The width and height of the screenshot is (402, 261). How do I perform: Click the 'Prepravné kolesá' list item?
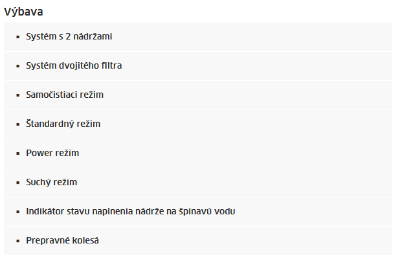pyautogui.click(x=198, y=241)
